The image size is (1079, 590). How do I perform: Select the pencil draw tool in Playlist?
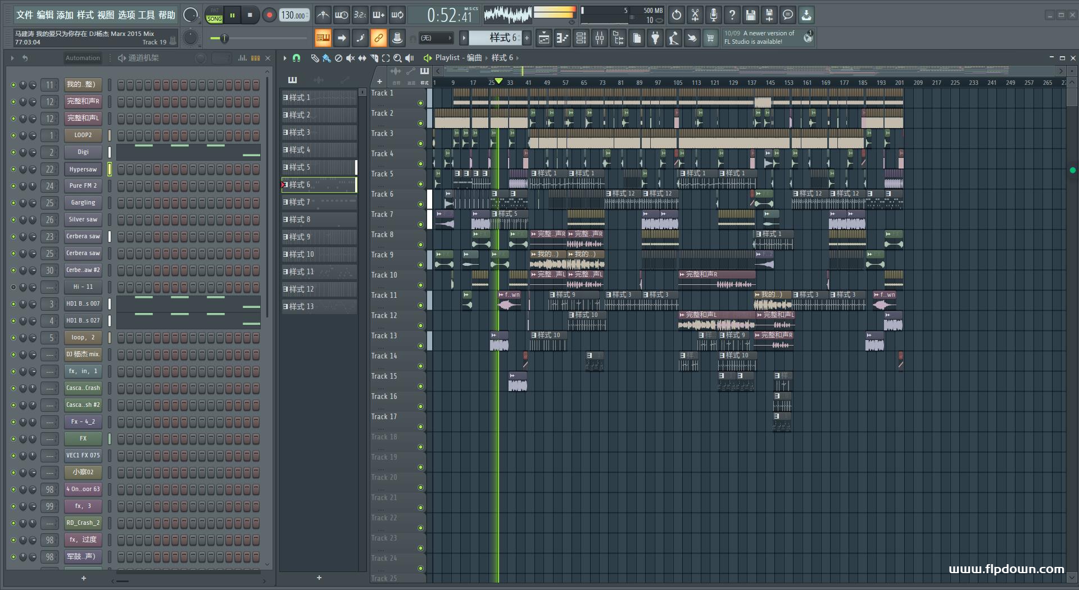(x=315, y=58)
